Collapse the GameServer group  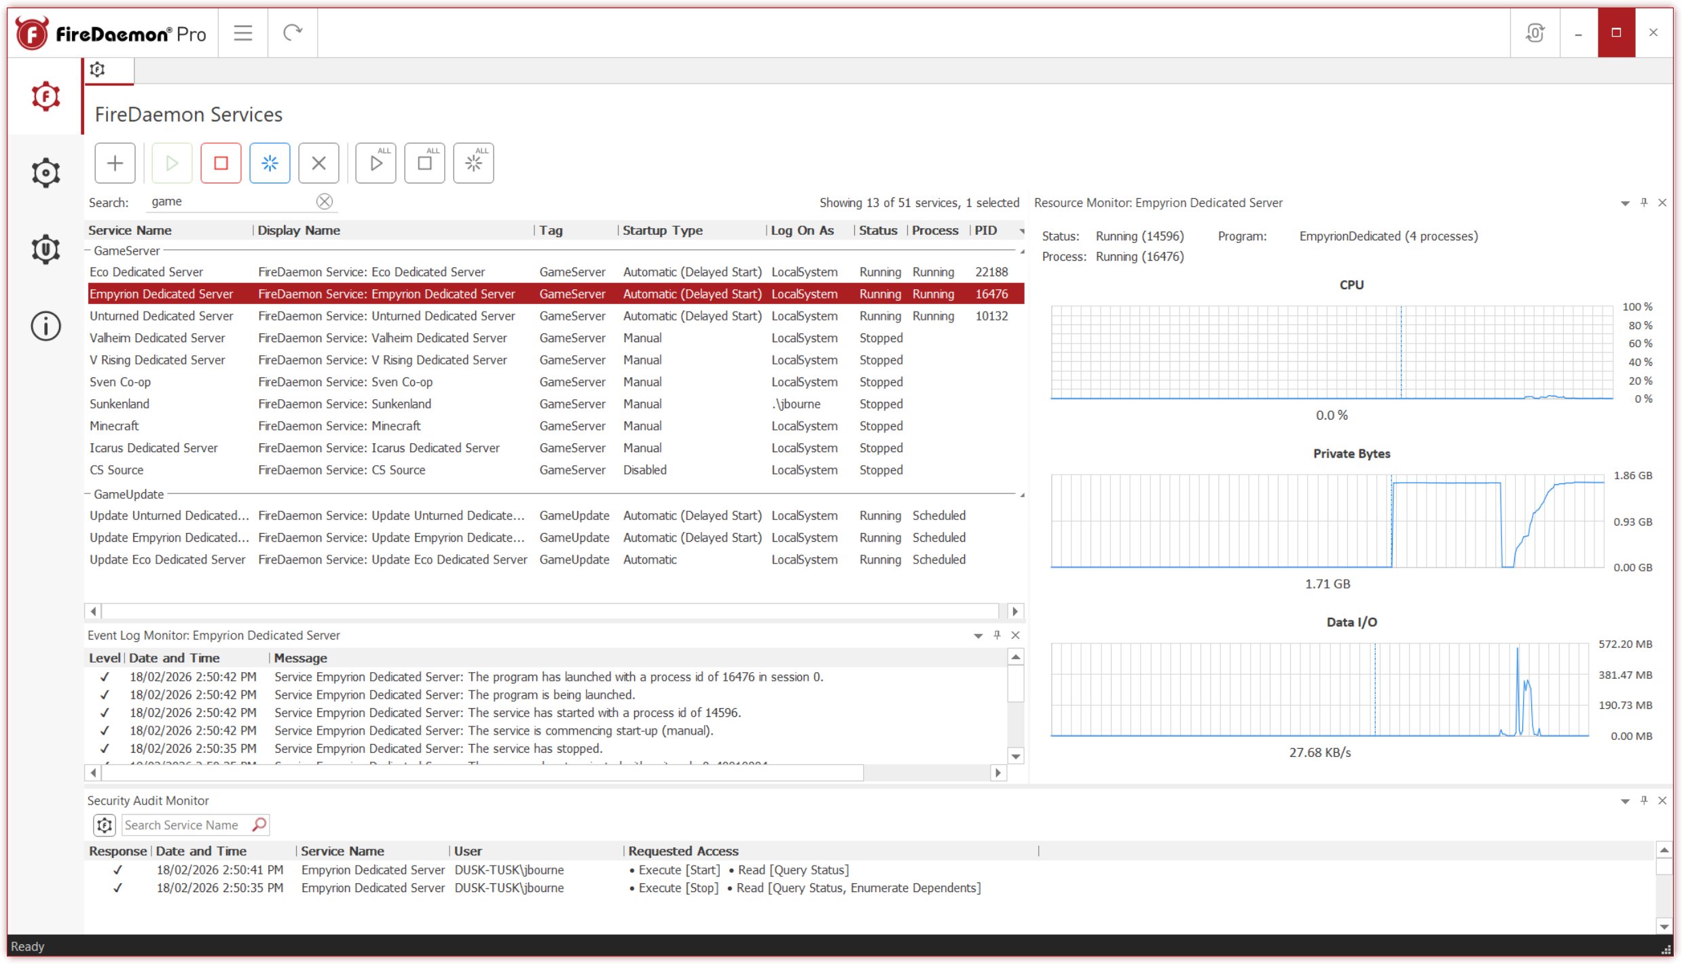tap(89, 251)
